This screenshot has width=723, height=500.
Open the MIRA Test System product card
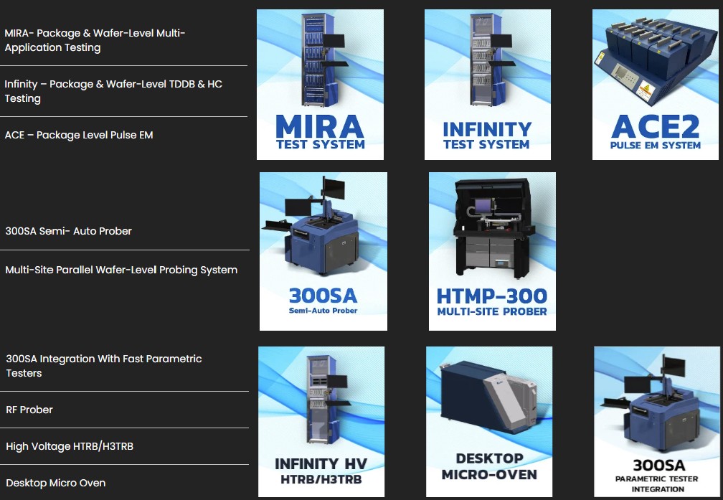(320, 84)
